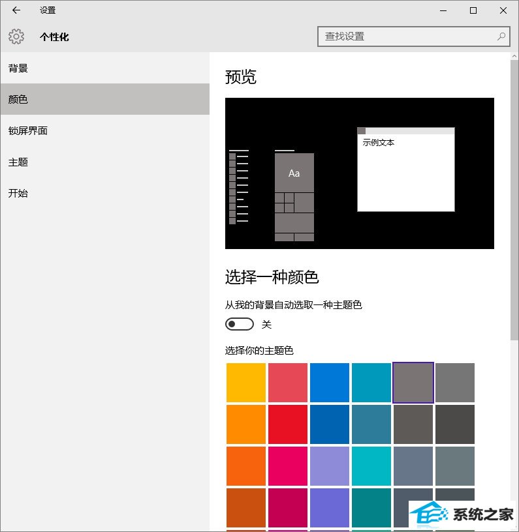The height and width of the screenshot is (532, 519).
Task: Pick the violet-blue swatch in fourth row
Action: pos(330,508)
